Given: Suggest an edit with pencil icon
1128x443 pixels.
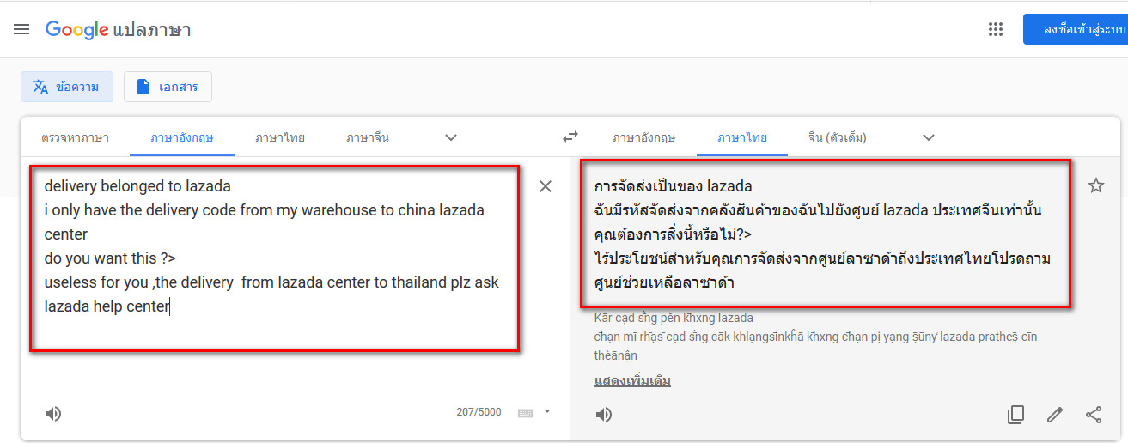Looking at the screenshot, I should (1055, 415).
